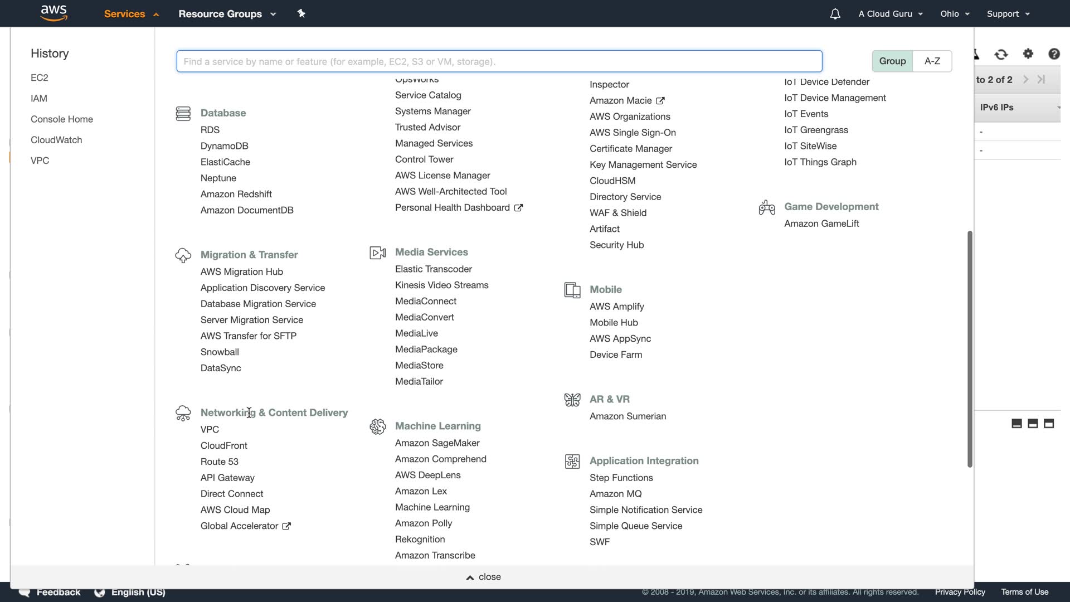Click the Game Development controller icon
The image size is (1070, 602).
767,207
